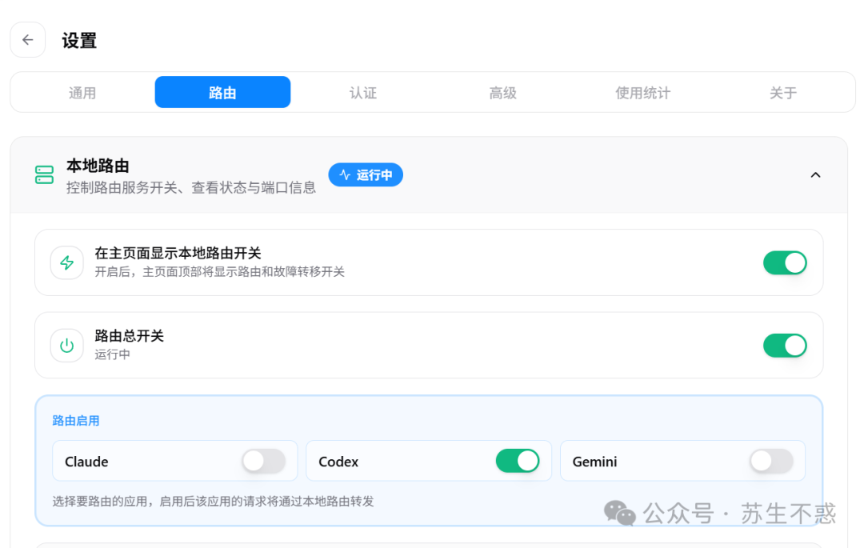864x548 pixels.
Task: Click the text 控制路由服务开关、查看状态与端口信息
Action: 191,188
